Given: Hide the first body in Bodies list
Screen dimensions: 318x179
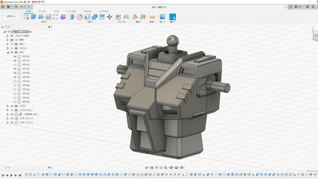Looking at the screenshot, I should tap(15, 56).
